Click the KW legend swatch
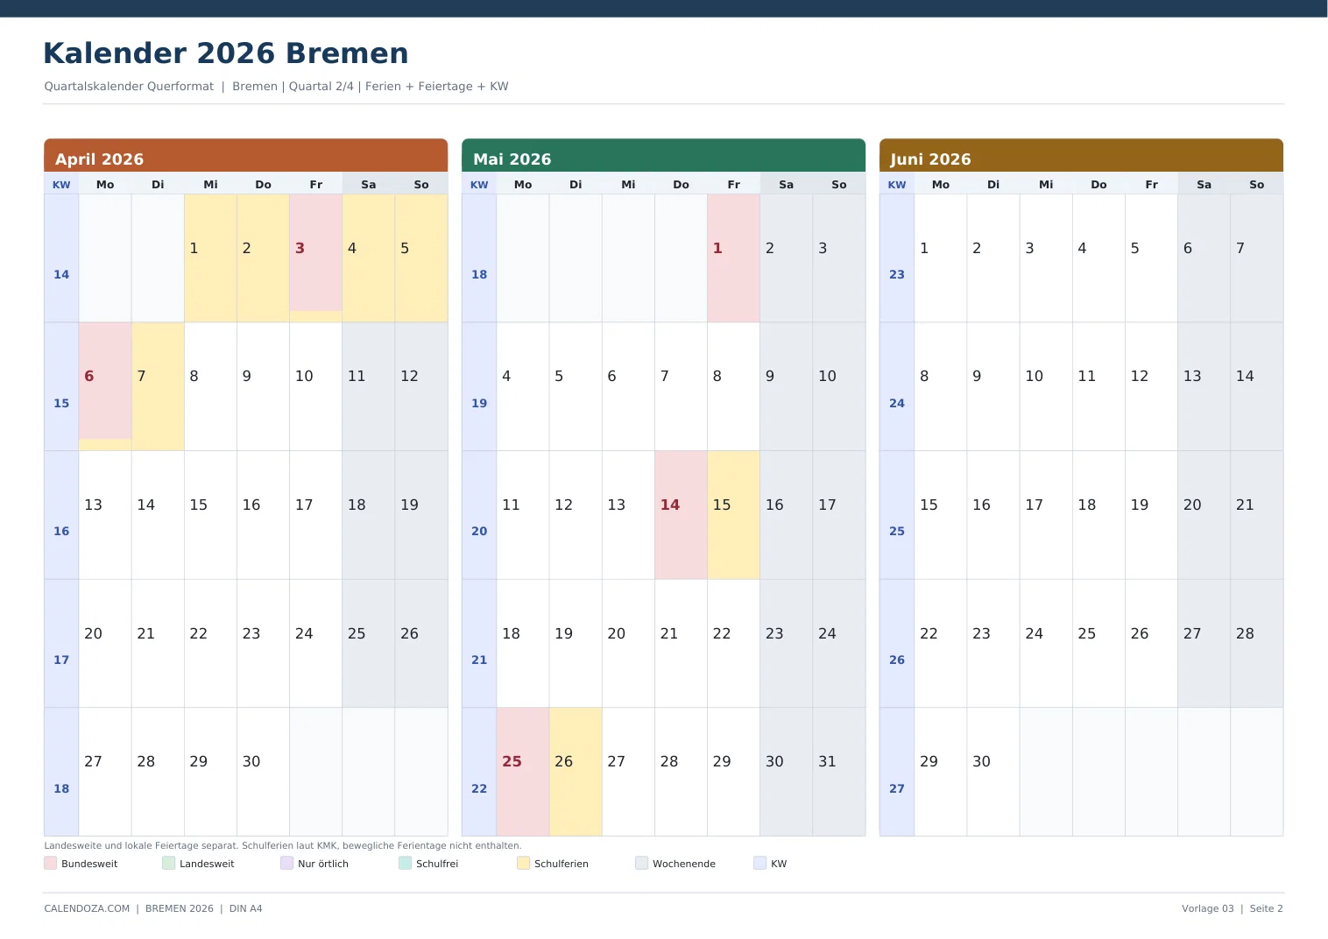 [760, 863]
